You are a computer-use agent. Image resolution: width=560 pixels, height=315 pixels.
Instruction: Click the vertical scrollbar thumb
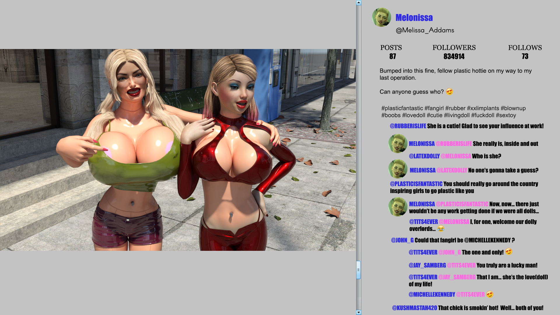tap(359, 270)
